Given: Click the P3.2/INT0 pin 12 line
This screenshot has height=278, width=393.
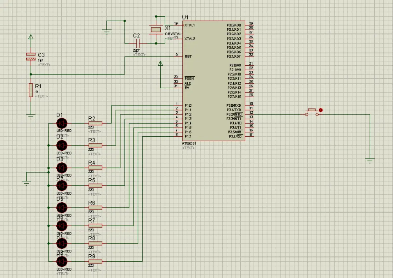Looking at the screenshot, I should tap(250, 114).
